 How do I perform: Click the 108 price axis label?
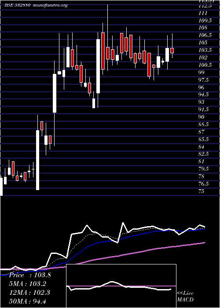(x=203, y=28)
